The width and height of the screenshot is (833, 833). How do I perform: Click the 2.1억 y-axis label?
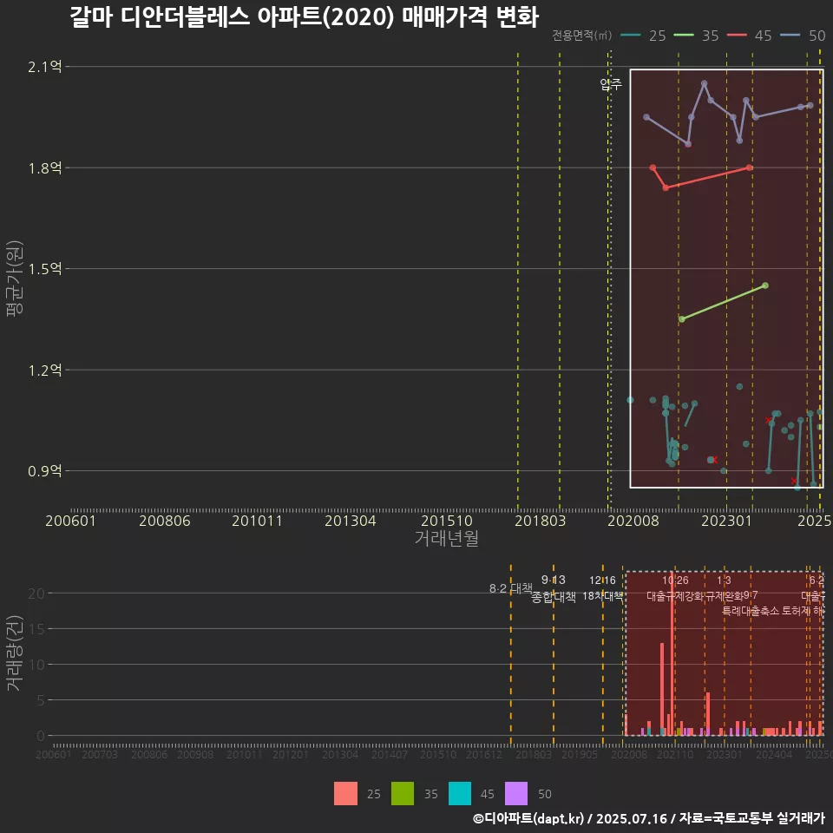click(x=44, y=67)
